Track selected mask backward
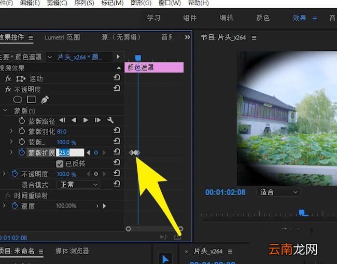This screenshot has width=337, height=264. coord(74,120)
